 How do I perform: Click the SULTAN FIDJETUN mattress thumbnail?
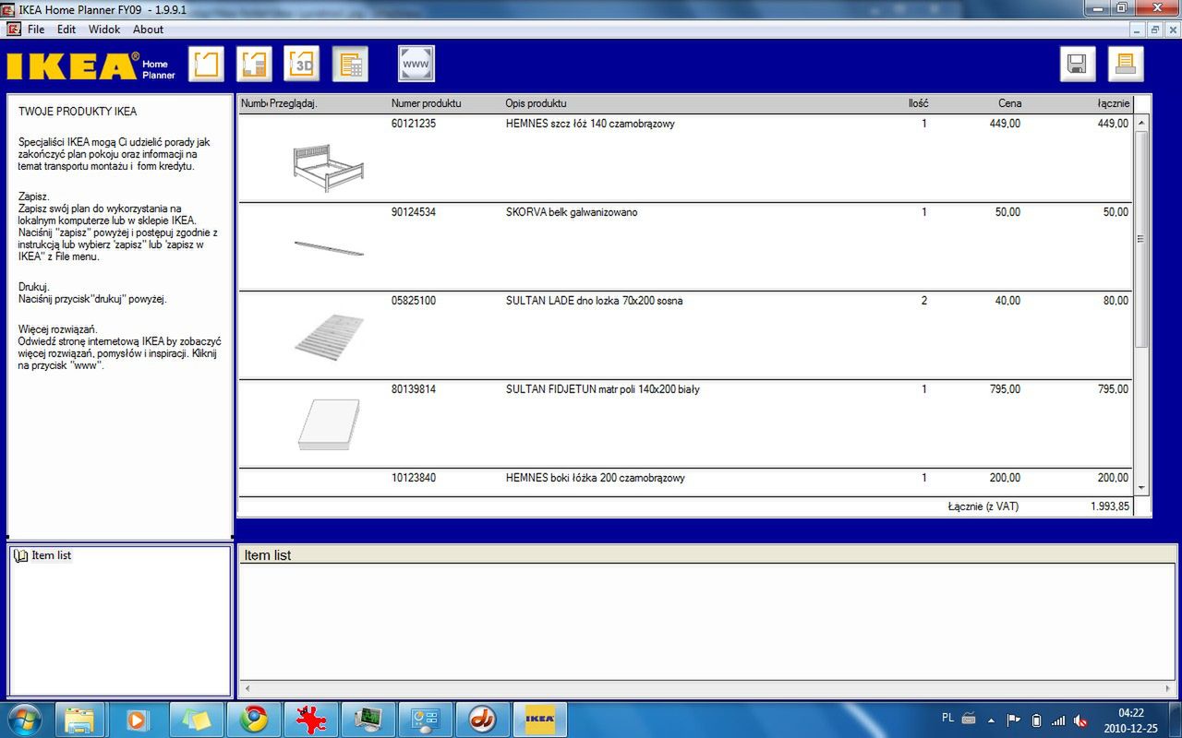[329, 424]
